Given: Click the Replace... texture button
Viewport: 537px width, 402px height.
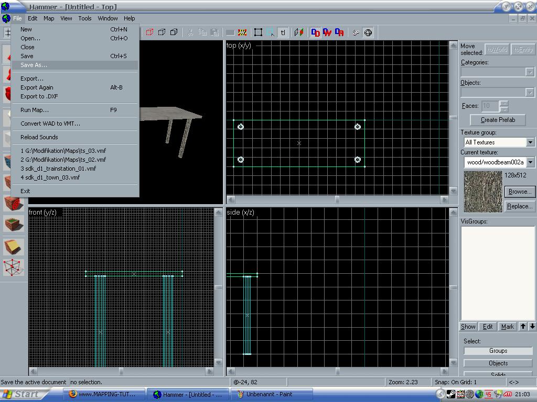Looking at the screenshot, I should (x=520, y=206).
